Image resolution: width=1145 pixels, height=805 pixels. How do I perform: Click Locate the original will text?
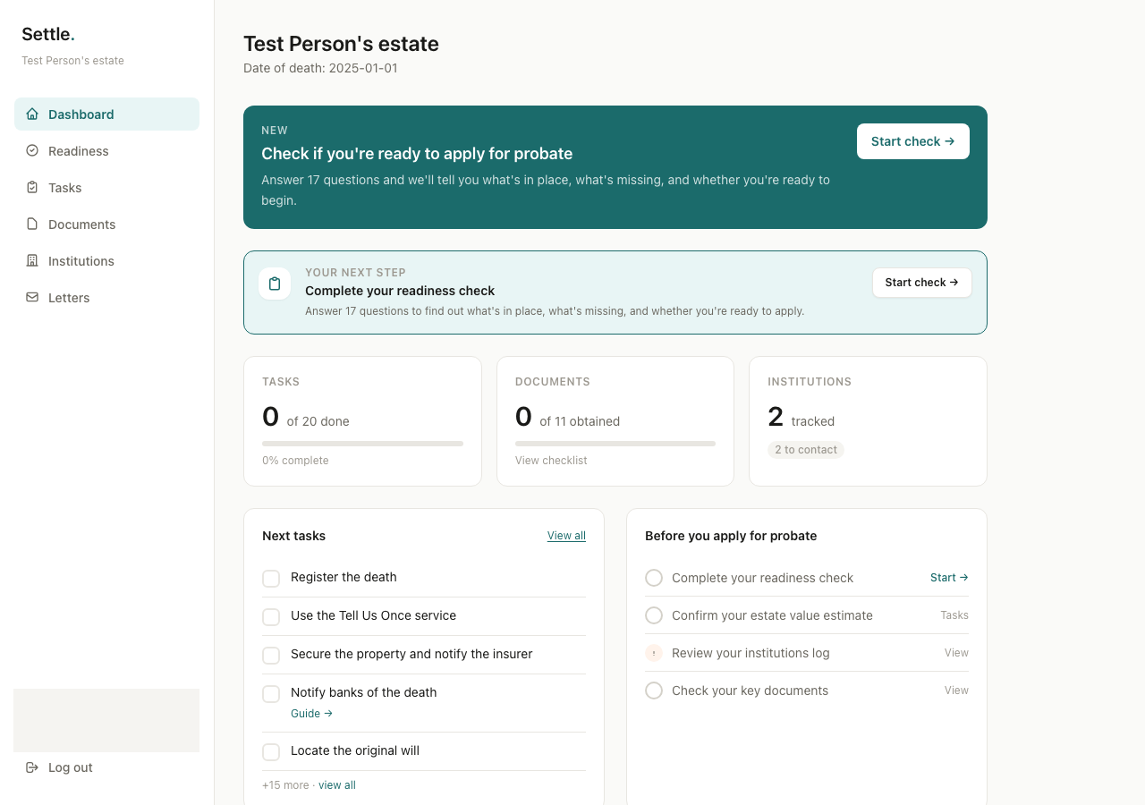(355, 750)
